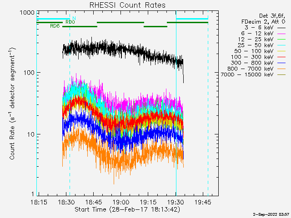Select the '300 - 800 keV' legend label
Screen dimensions: 291x218
pyautogui.click(x=252, y=63)
